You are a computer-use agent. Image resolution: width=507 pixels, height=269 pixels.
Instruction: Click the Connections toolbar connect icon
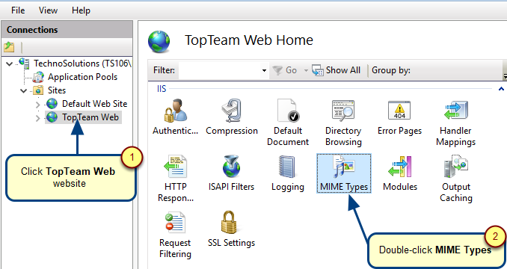pos(9,47)
